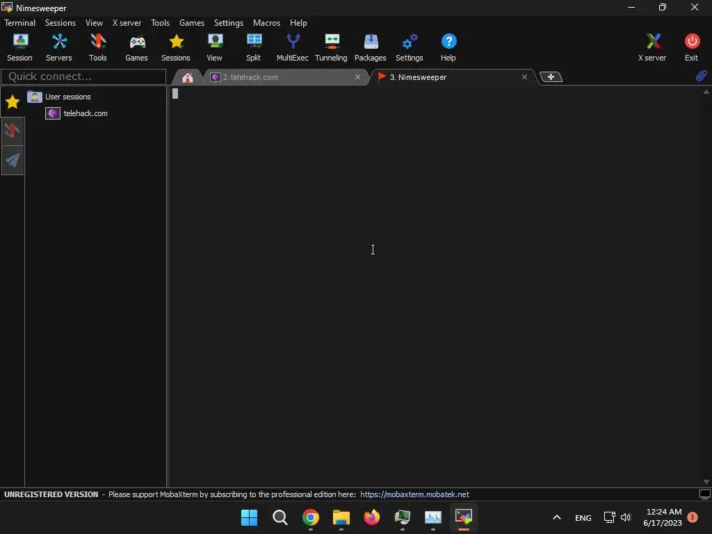Open the Tunneling toolbar icon
This screenshot has width=712, height=534.
331,47
